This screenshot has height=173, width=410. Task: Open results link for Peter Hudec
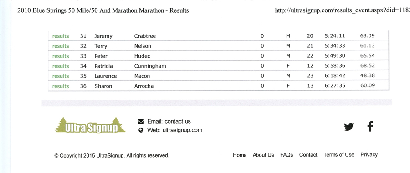point(61,56)
